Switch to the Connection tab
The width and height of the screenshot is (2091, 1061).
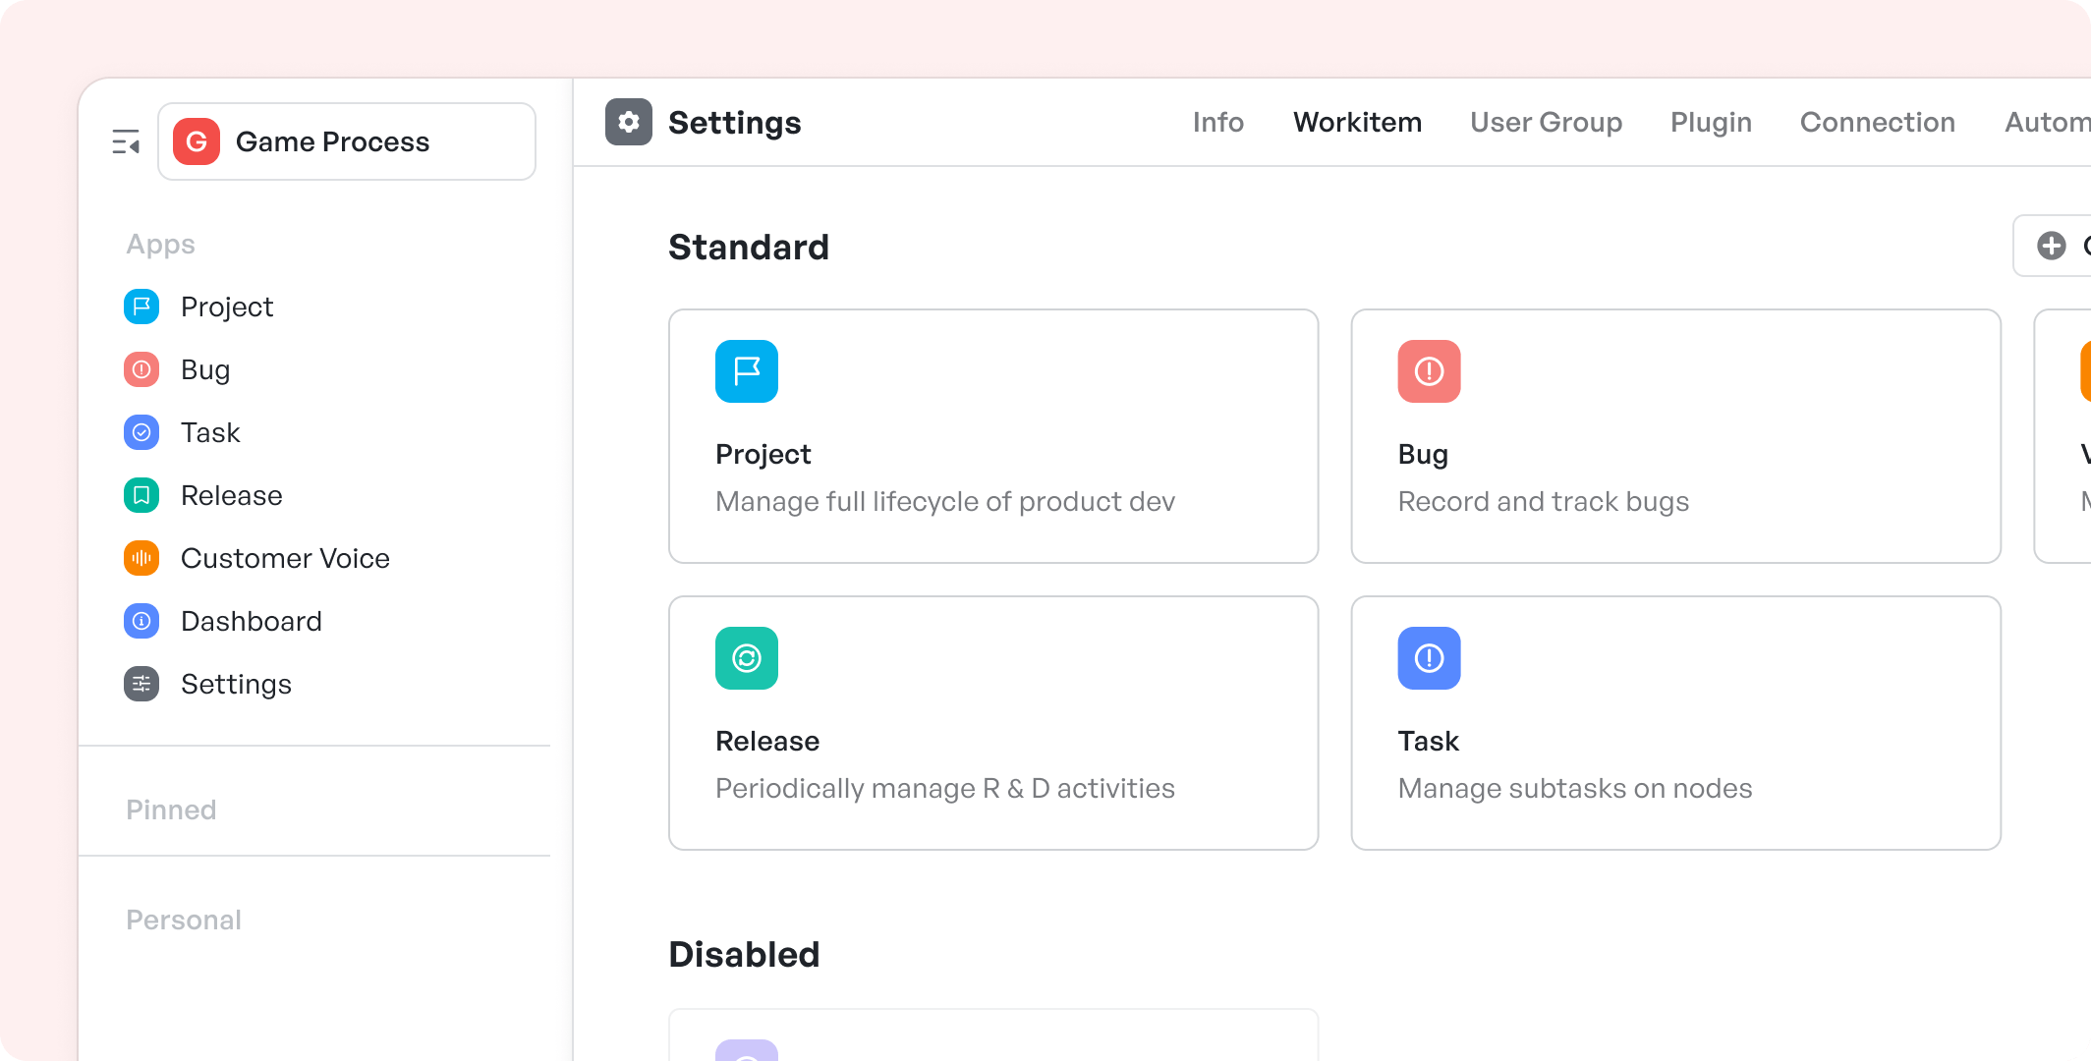click(x=1878, y=122)
